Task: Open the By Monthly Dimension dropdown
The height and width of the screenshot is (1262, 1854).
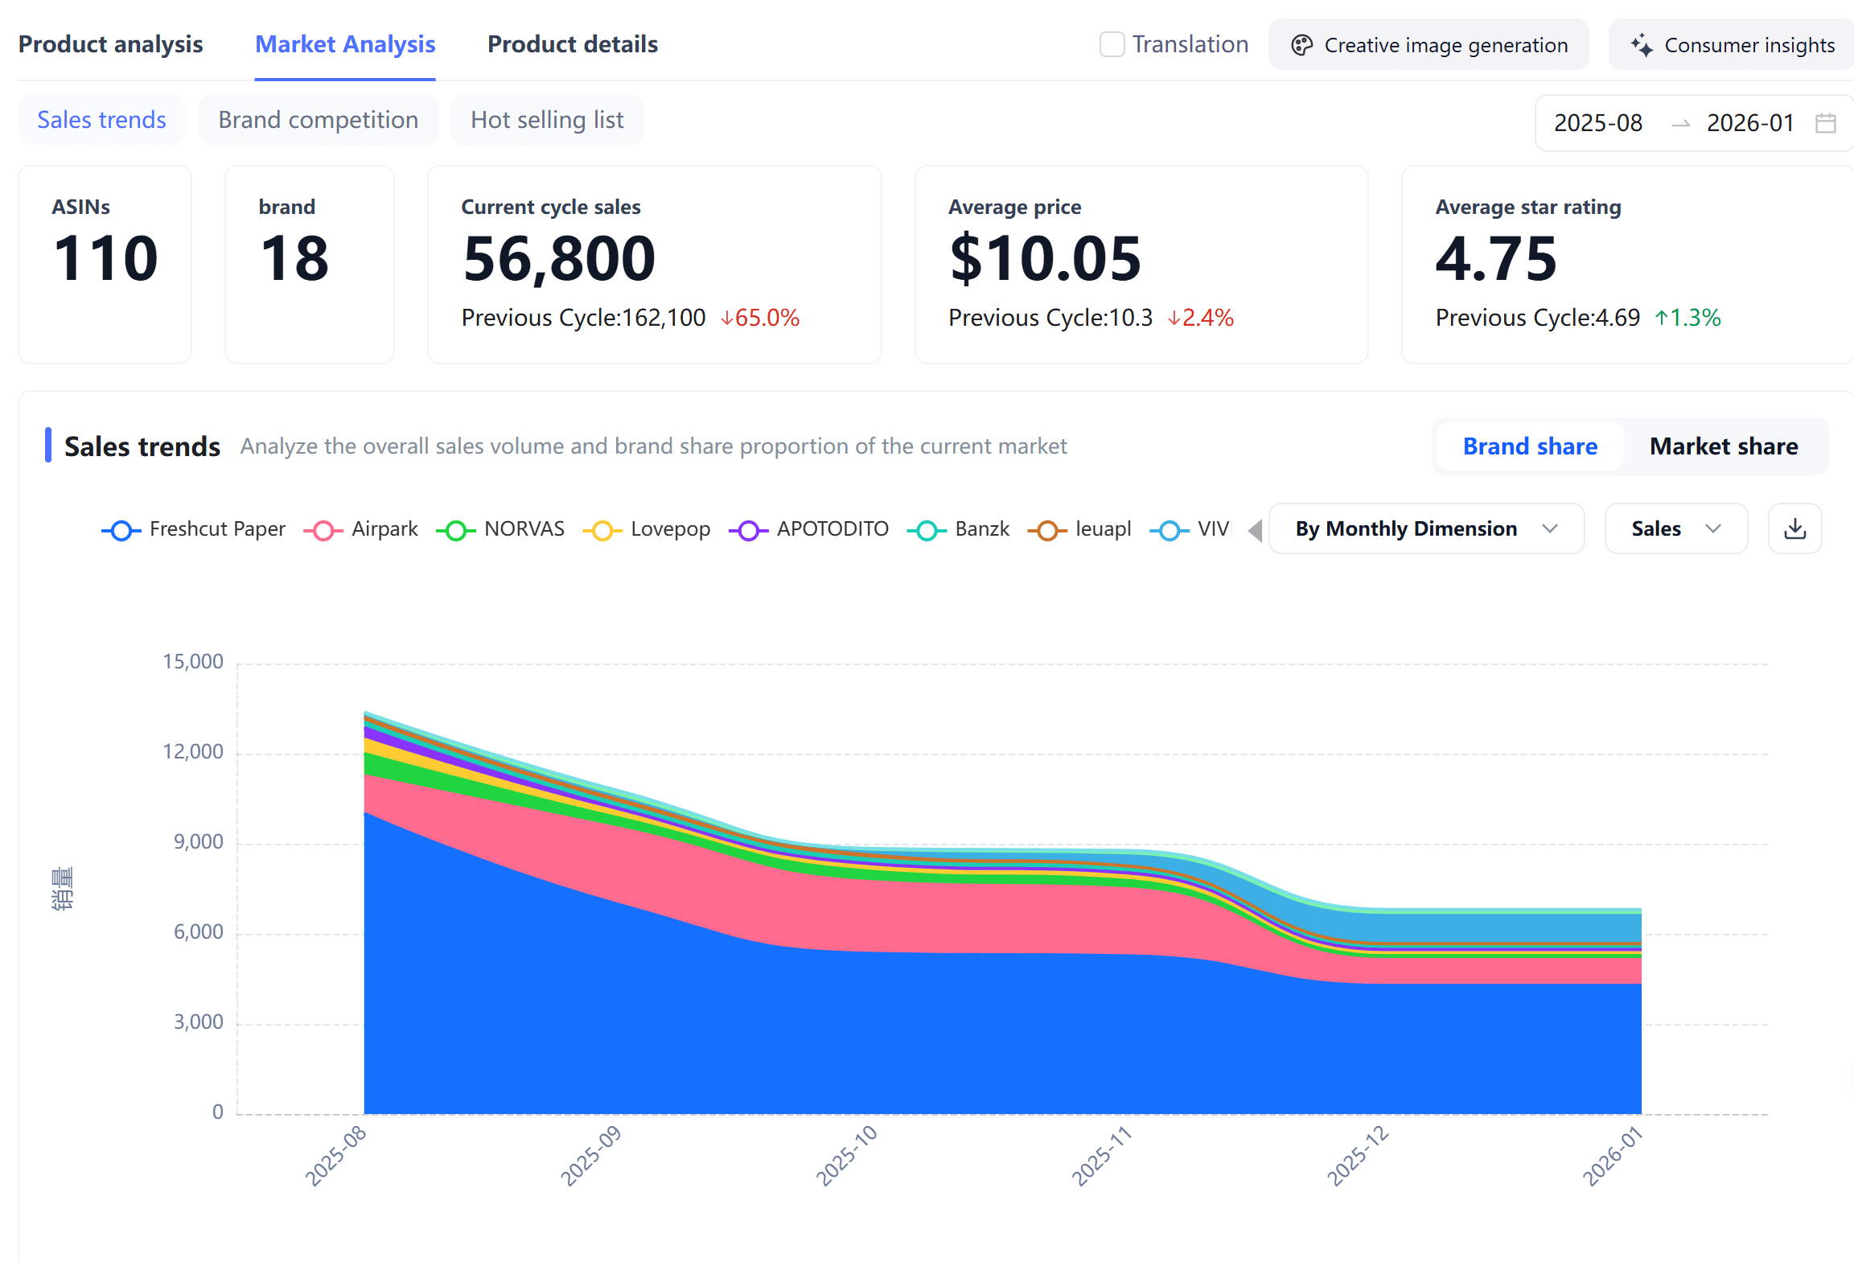Action: point(1425,528)
